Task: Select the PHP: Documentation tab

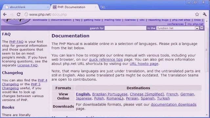Action: [x=74, y=7]
